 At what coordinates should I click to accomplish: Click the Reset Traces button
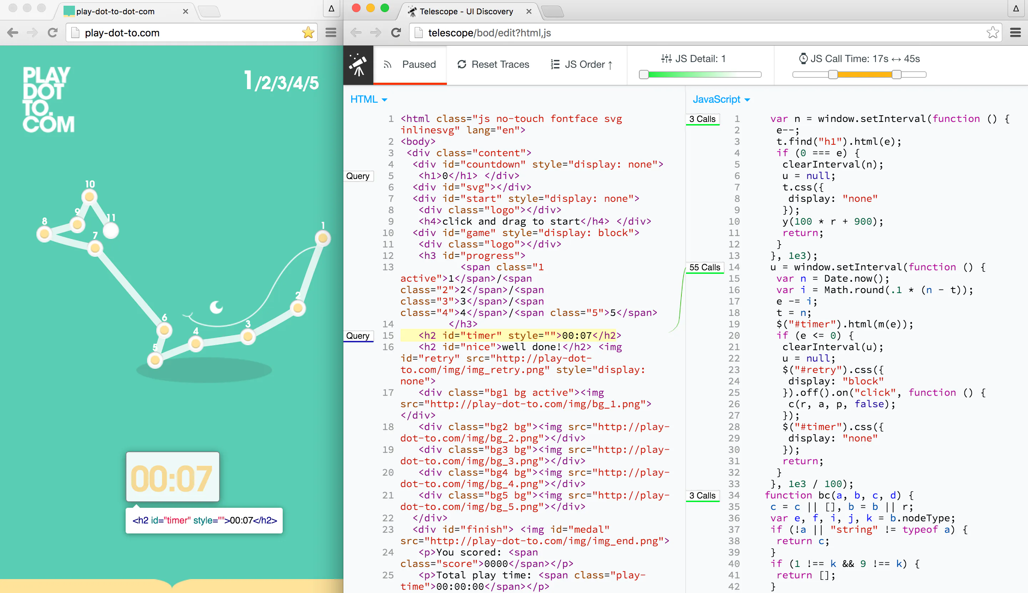pos(493,64)
